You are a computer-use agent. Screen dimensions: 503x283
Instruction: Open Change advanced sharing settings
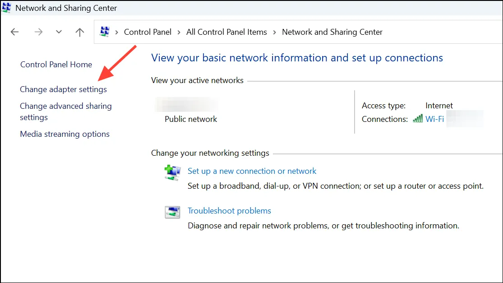[66, 111]
